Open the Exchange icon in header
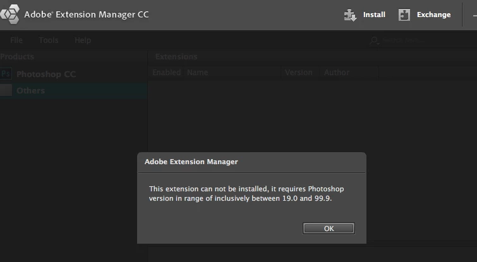Viewport: 477px width, 262px height. (x=404, y=15)
